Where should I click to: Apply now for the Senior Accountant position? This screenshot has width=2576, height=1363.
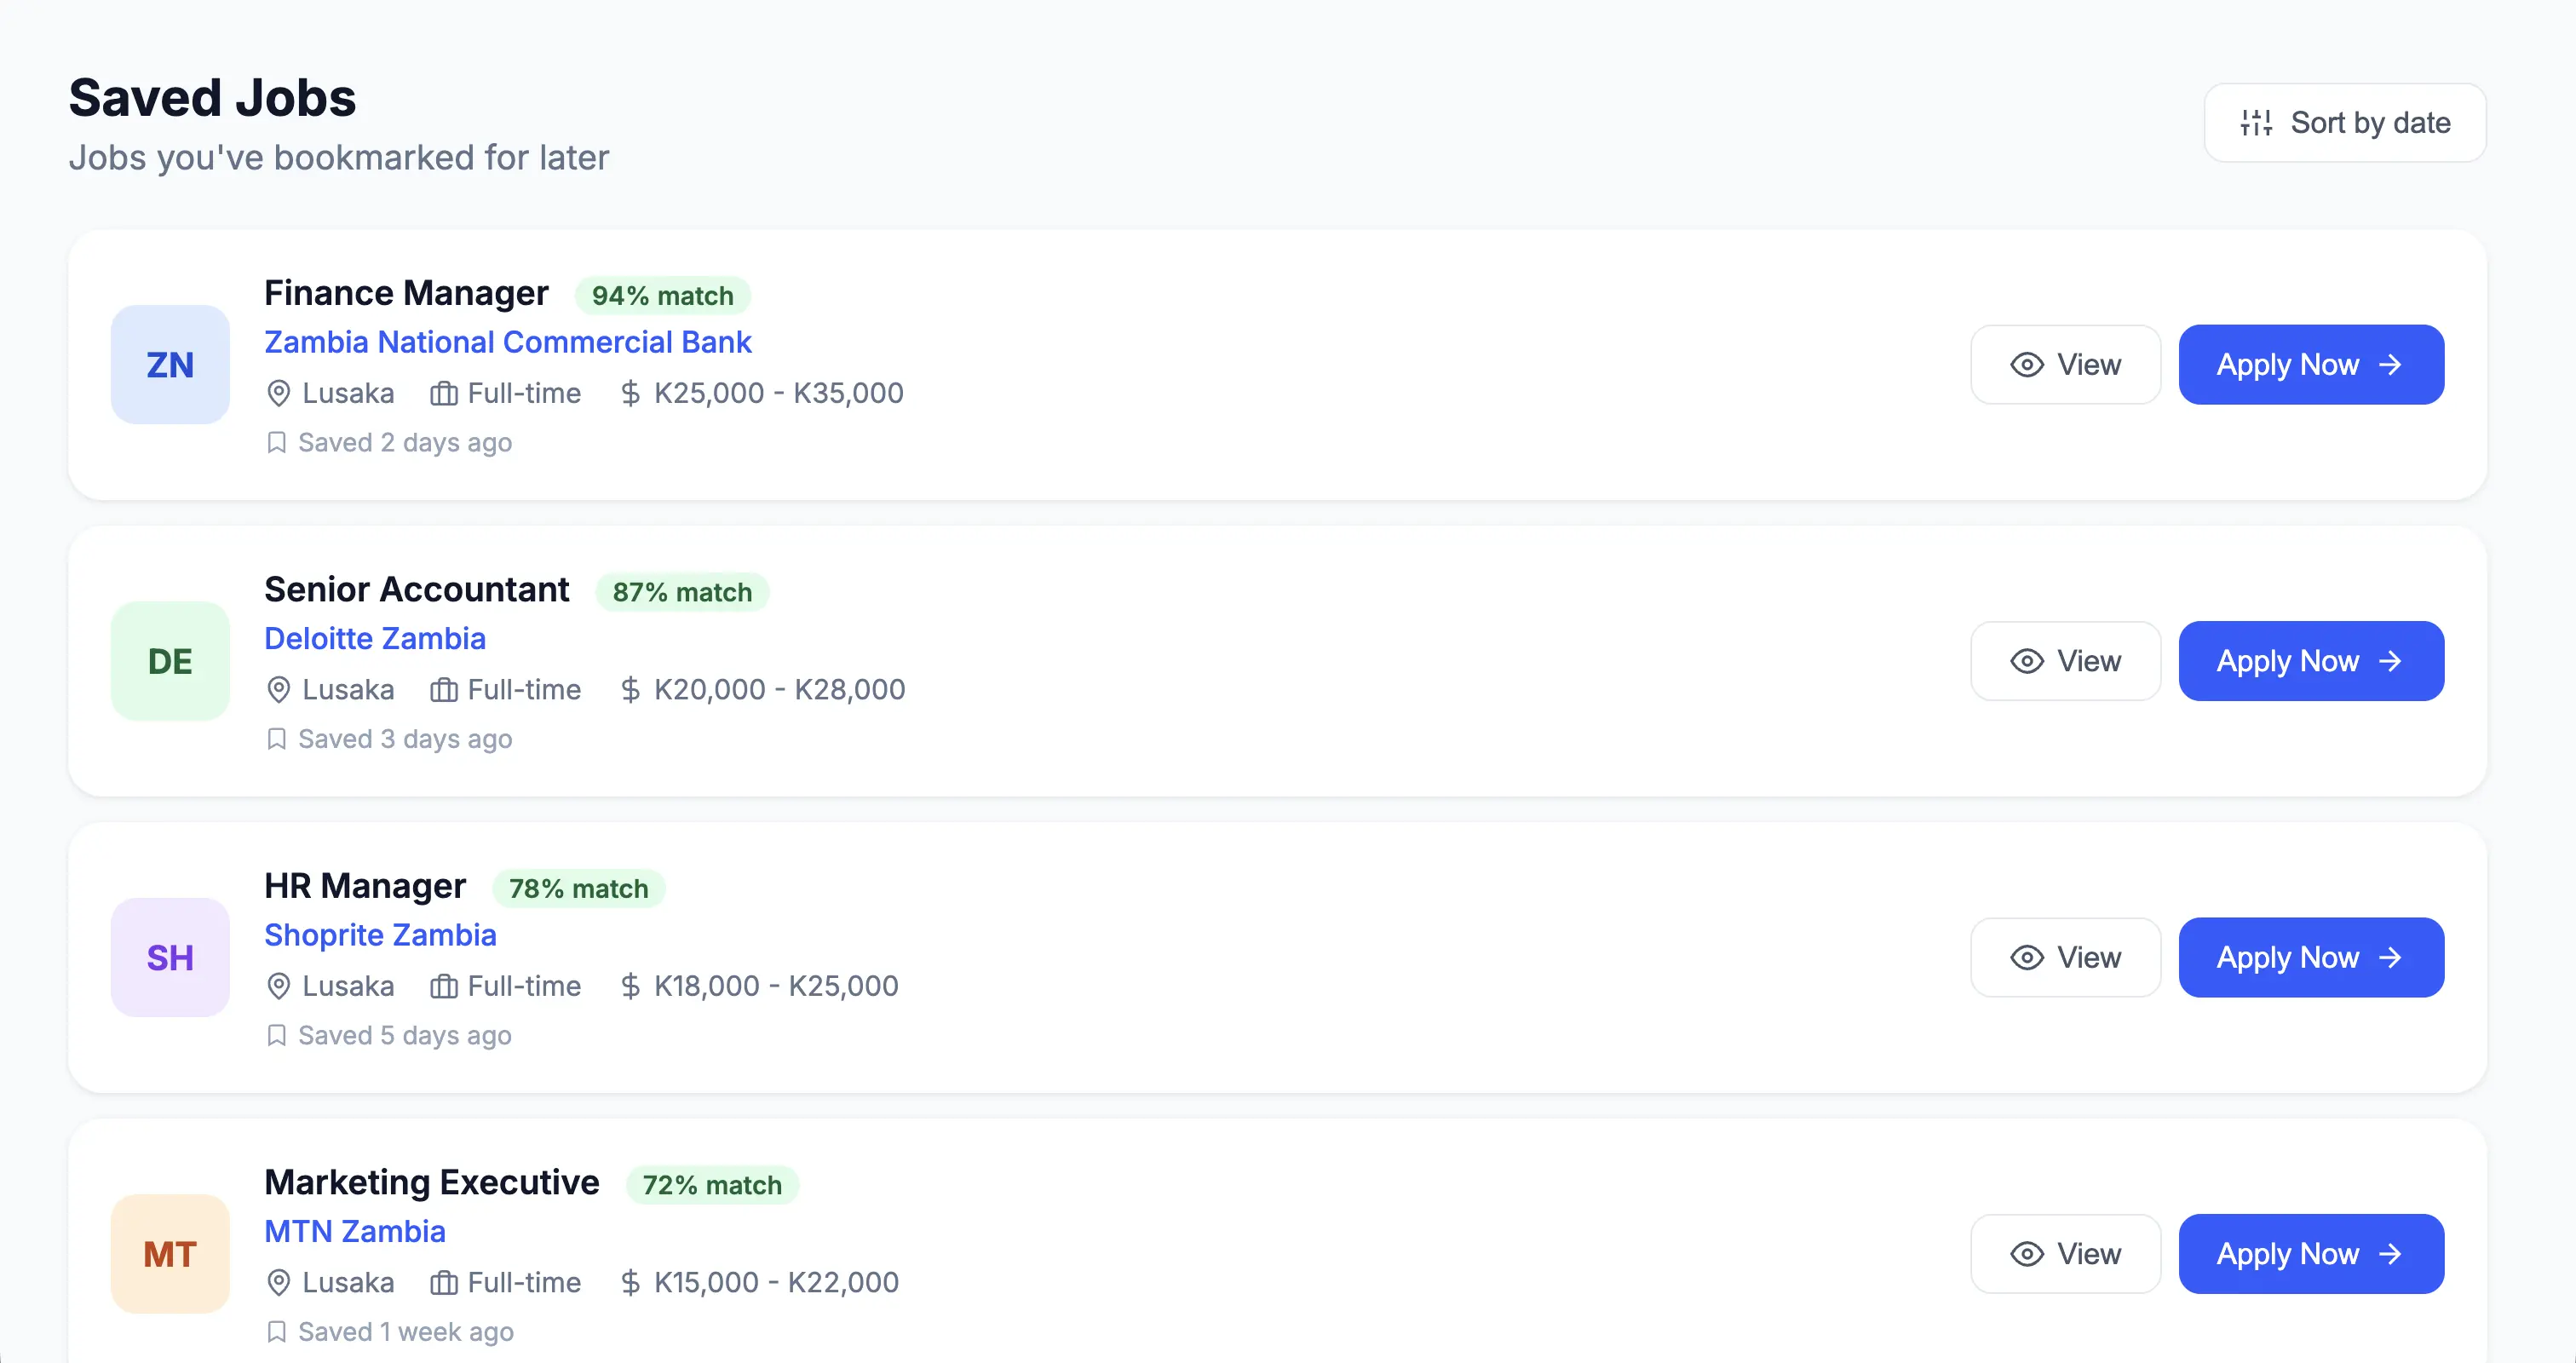pyautogui.click(x=2310, y=661)
